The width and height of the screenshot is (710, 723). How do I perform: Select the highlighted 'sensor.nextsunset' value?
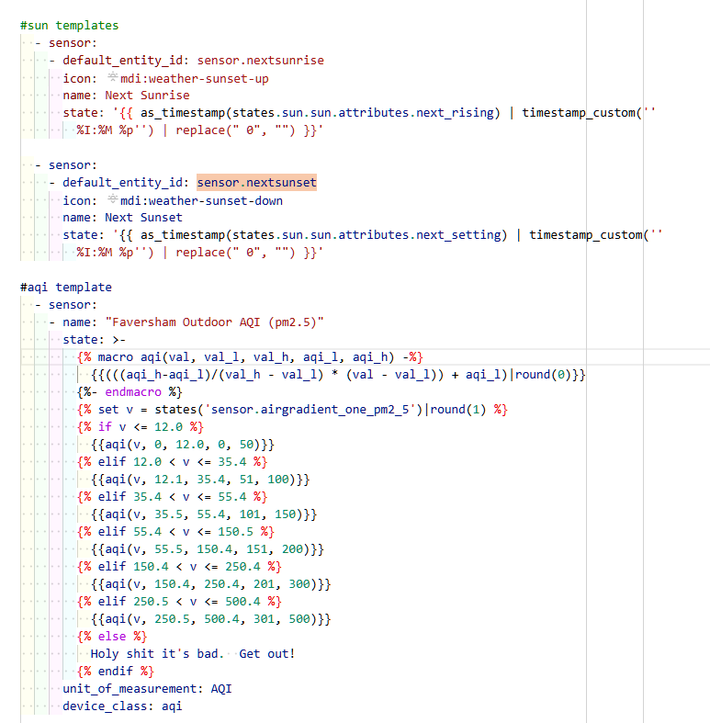[256, 183]
